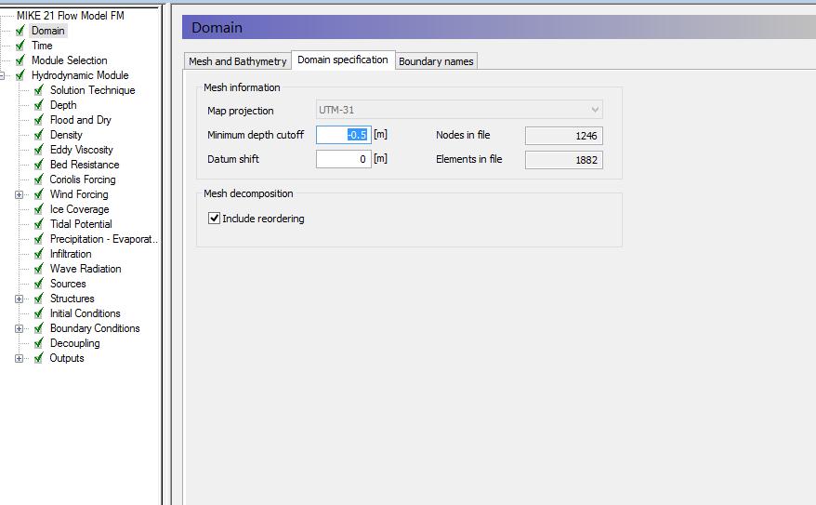Expand the Structures tree node
This screenshot has height=505, width=816.
point(20,299)
